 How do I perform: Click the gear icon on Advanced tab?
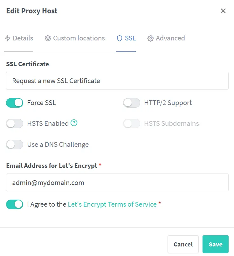(x=150, y=38)
